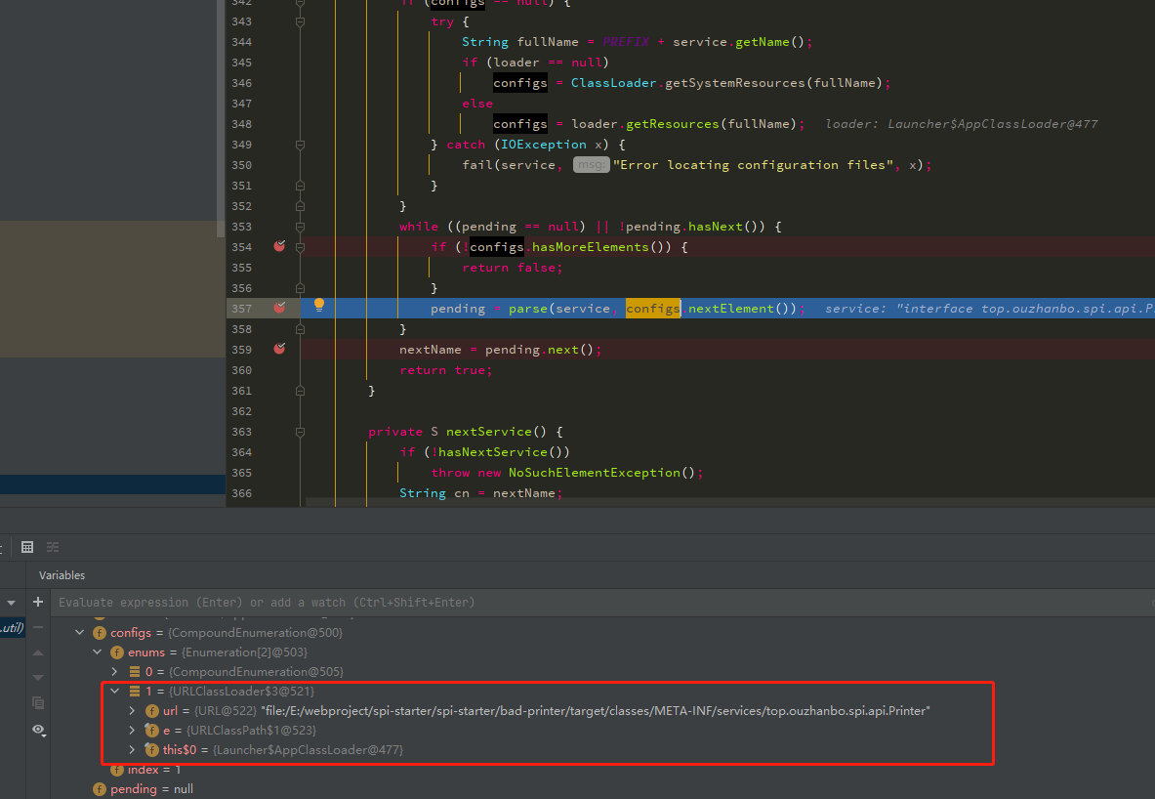Click the loader inline debug value on line 348

click(x=962, y=124)
